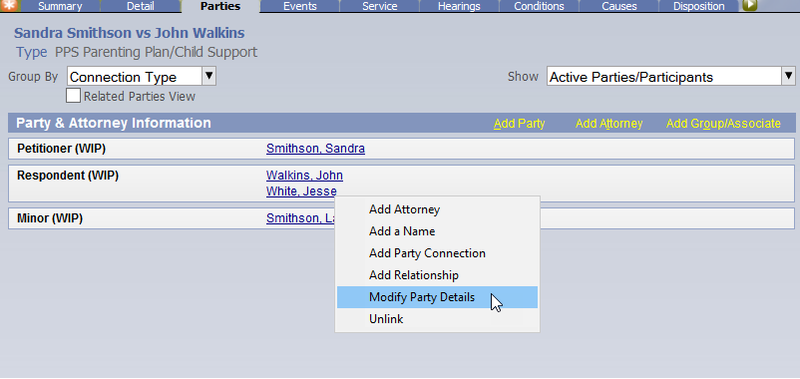Viewport: 800px width, 379px height.
Task: Enable the Related Parties View checkbox
Action: click(74, 96)
